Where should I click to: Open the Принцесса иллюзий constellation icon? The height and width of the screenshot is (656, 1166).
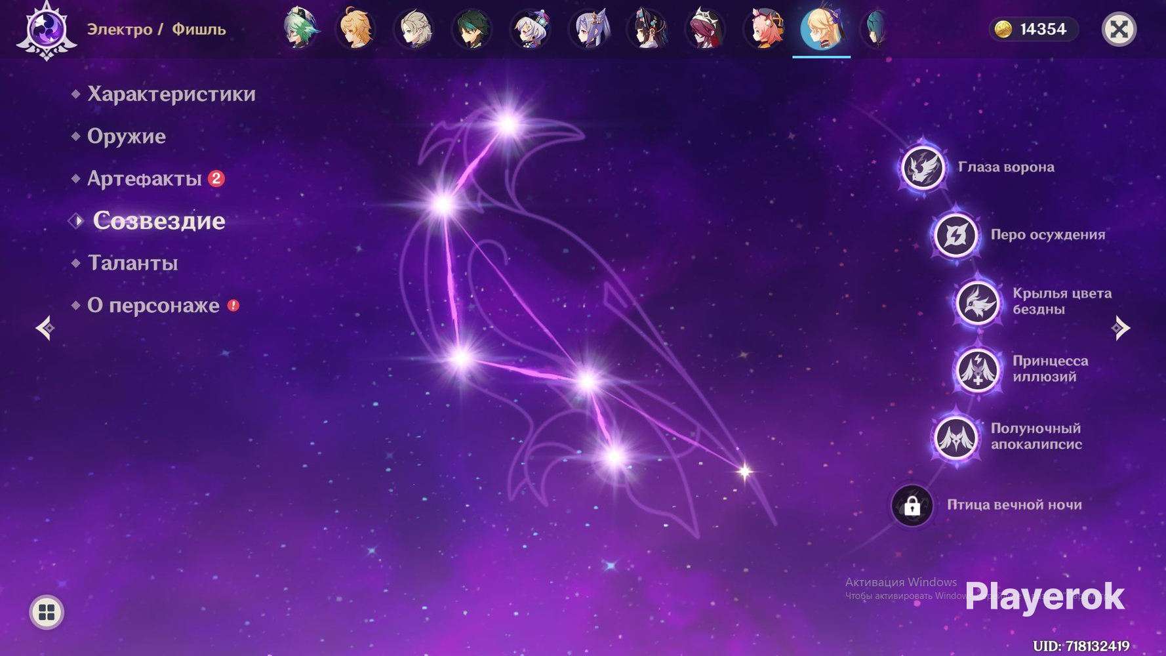977,370
